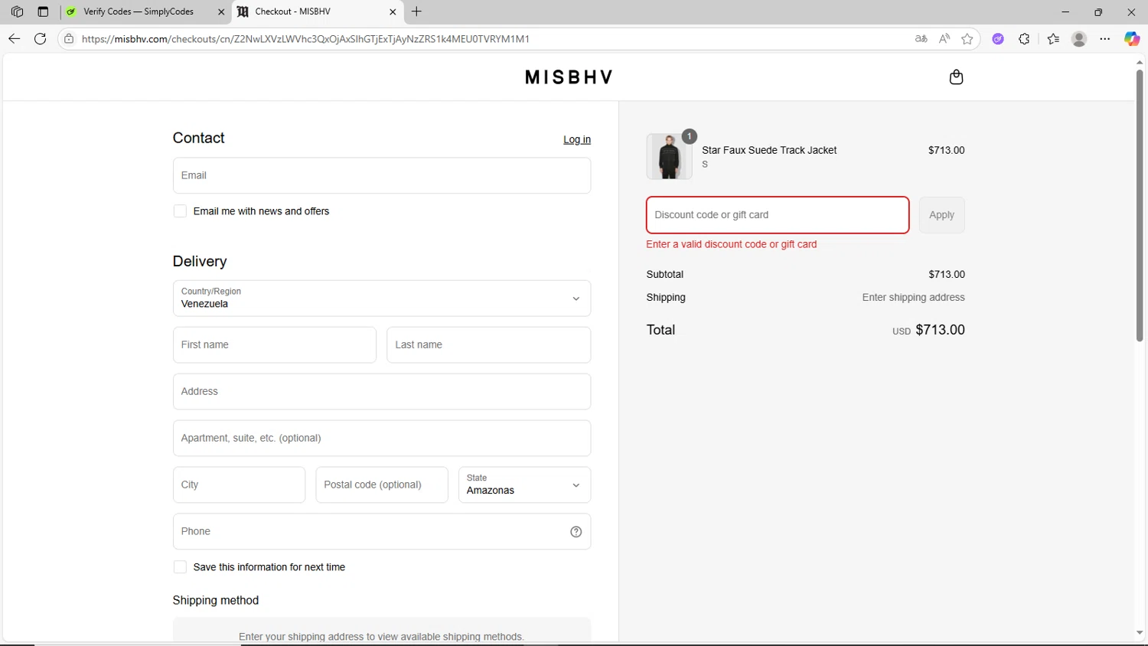Focus the Email input field

tap(382, 175)
